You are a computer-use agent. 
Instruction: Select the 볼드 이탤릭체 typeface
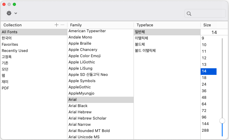coord(167,51)
